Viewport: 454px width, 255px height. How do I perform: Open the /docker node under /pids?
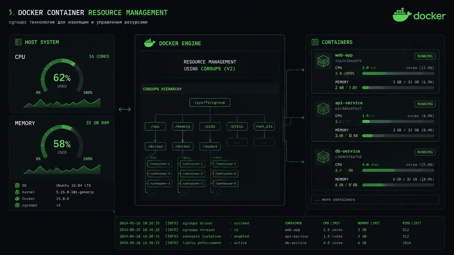click(x=210, y=146)
